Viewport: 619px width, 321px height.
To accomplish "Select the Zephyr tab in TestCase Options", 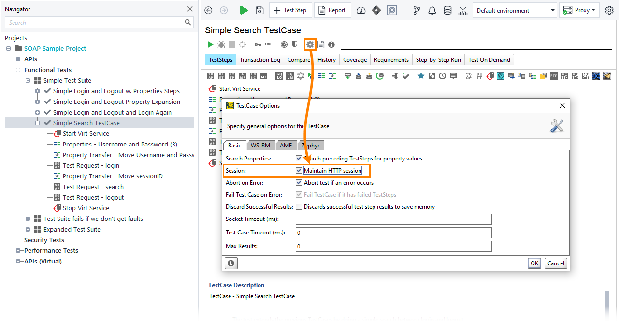I will tap(311, 145).
